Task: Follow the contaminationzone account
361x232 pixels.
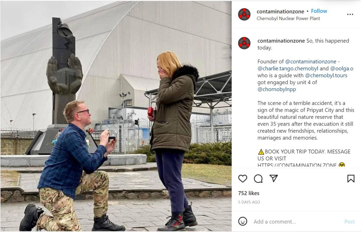Action: 319,11
